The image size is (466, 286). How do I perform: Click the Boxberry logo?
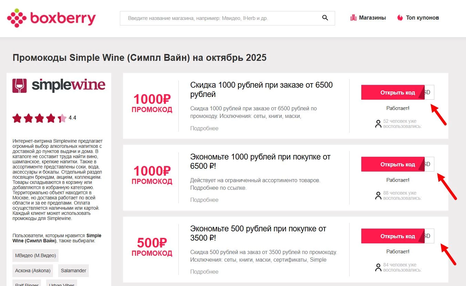click(51, 18)
